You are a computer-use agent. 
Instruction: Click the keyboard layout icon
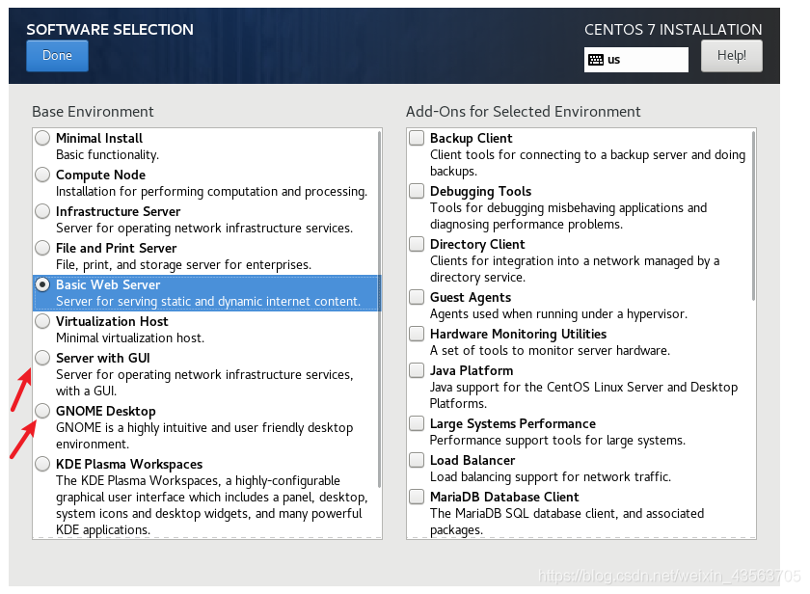596,60
